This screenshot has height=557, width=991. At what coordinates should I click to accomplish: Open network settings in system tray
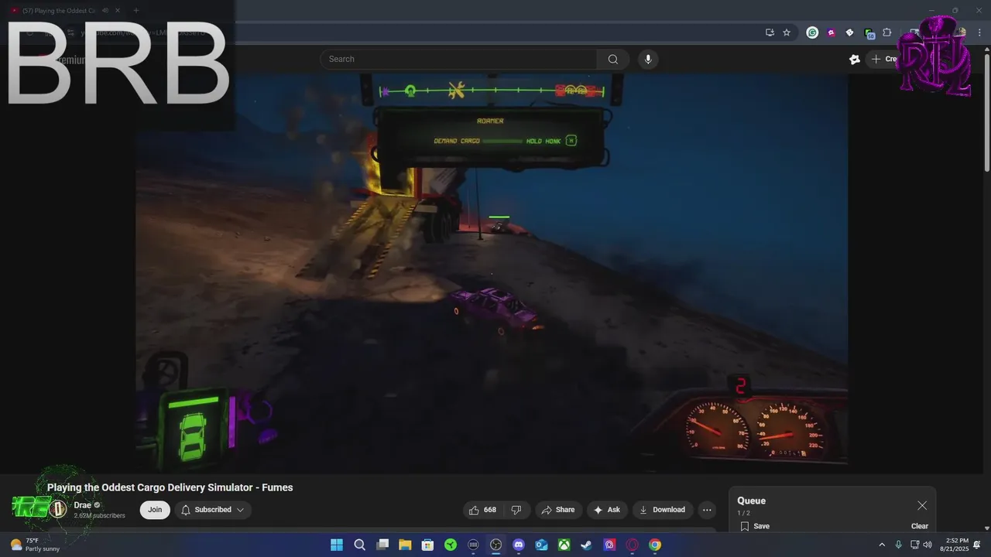(915, 545)
